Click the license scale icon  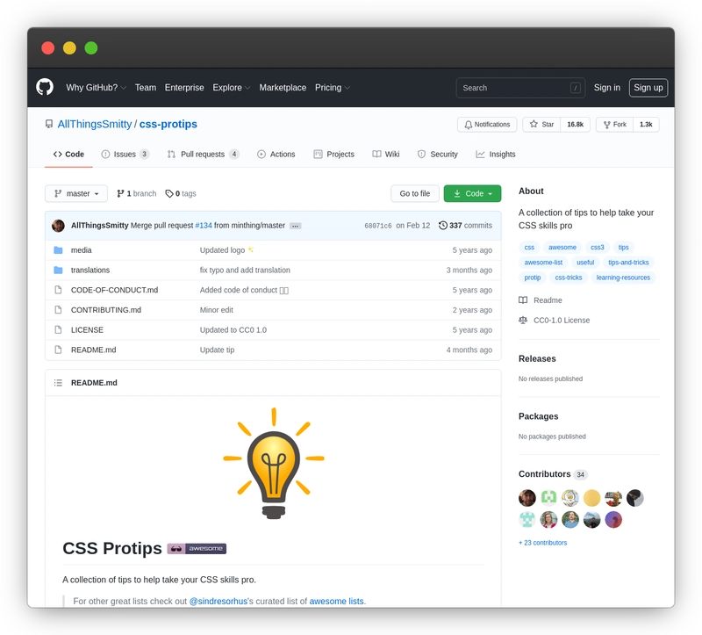pos(523,320)
